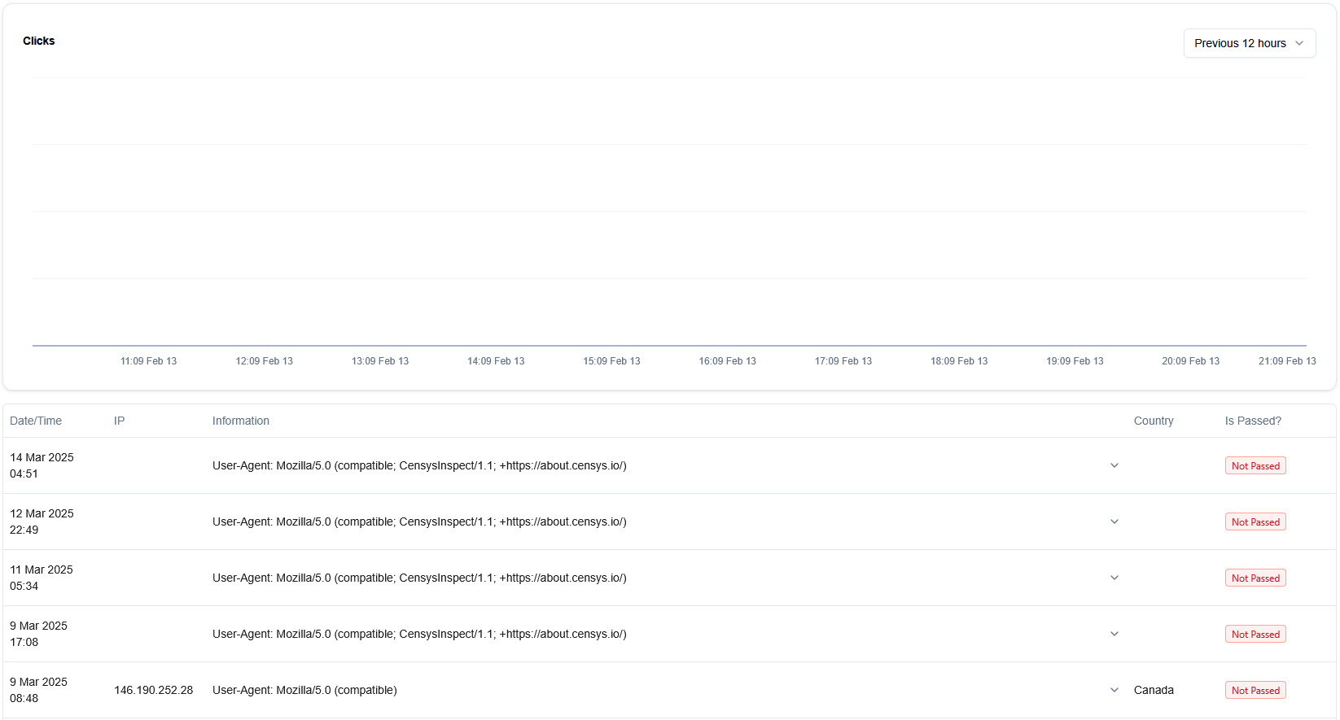This screenshot has width=1340, height=720.
Task: Click the Canada country cell
Action: pyautogui.click(x=1153, y=690)
